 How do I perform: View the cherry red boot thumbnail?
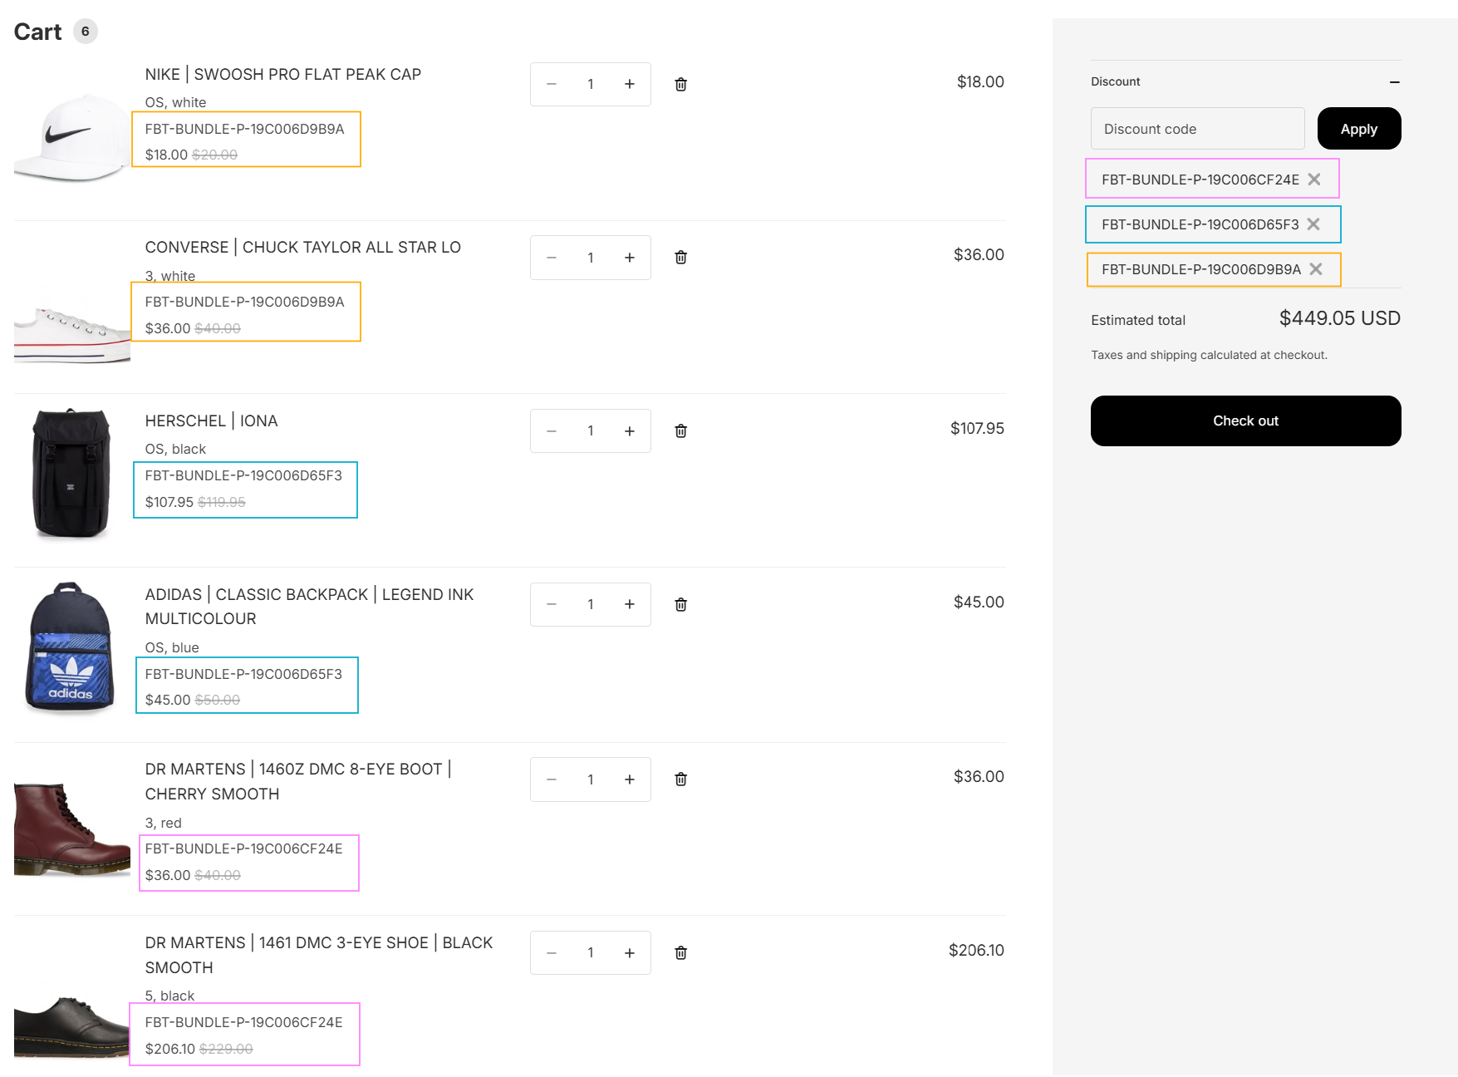(72, 829)
